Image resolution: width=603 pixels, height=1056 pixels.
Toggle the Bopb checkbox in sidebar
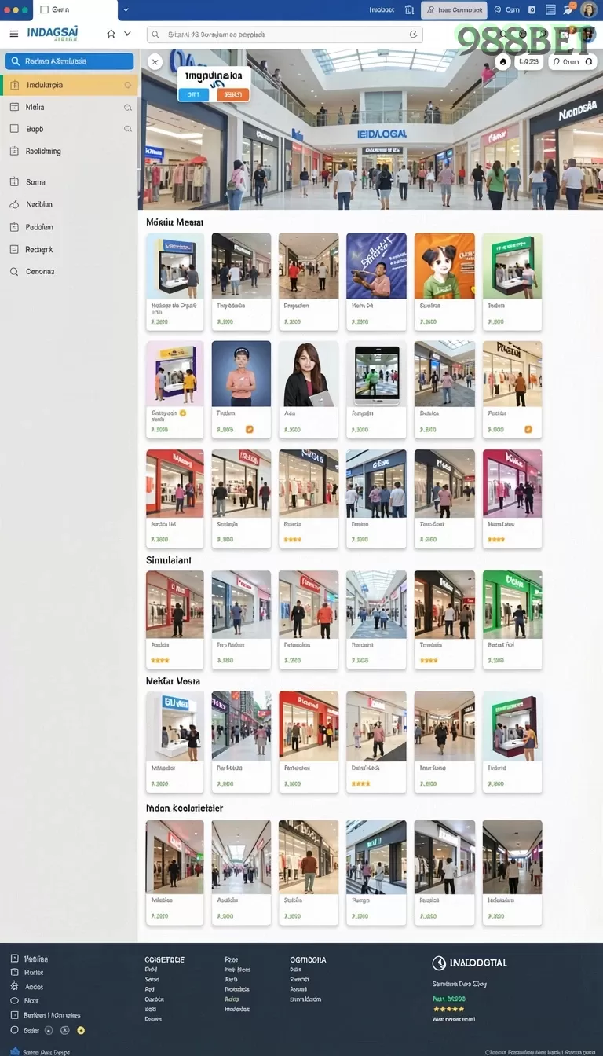(x=13, y=129)
